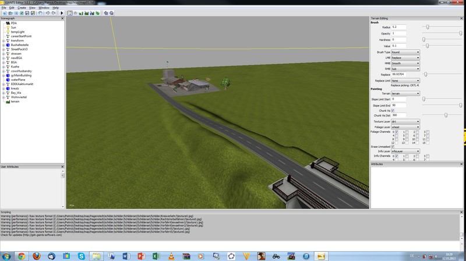This screenshot has height=261, width=466.
Task: Click the Undo arrow in toolbar
Action: pyautogui.click(x=48, y=13)
